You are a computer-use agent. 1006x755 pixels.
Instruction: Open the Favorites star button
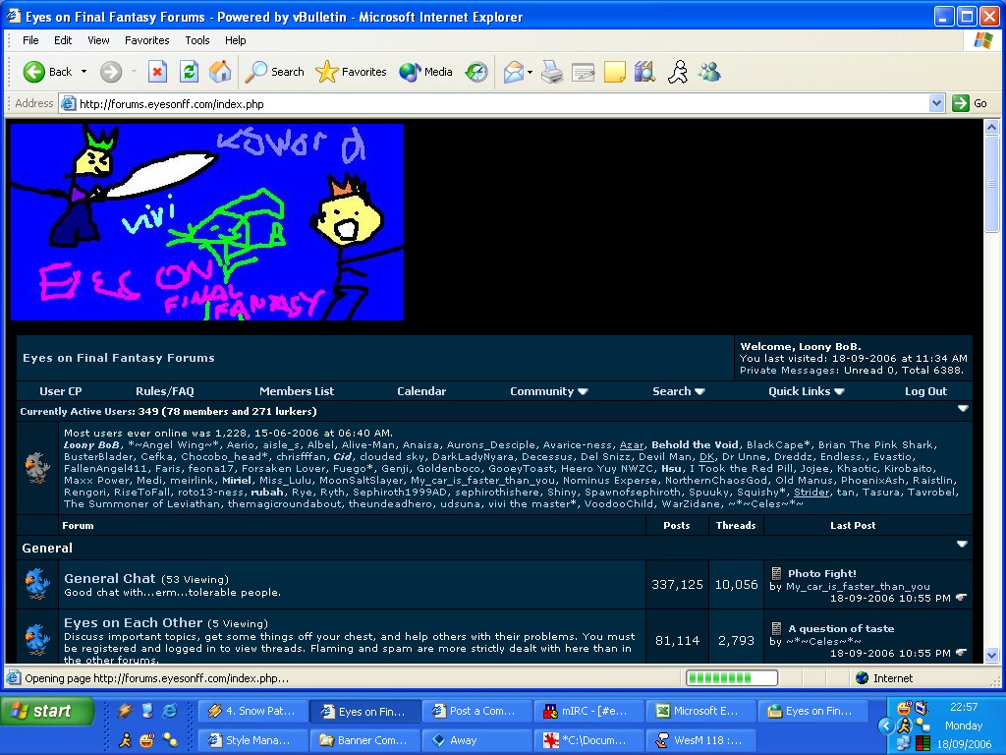(x=351, y=72)
